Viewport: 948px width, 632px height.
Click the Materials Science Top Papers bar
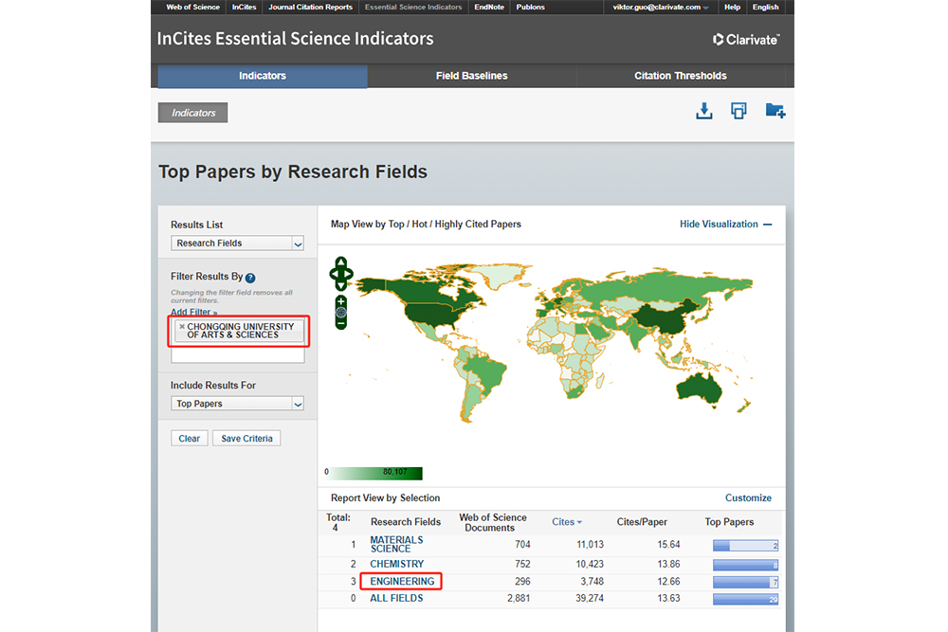pyautogui.click(x=745, y=545)
